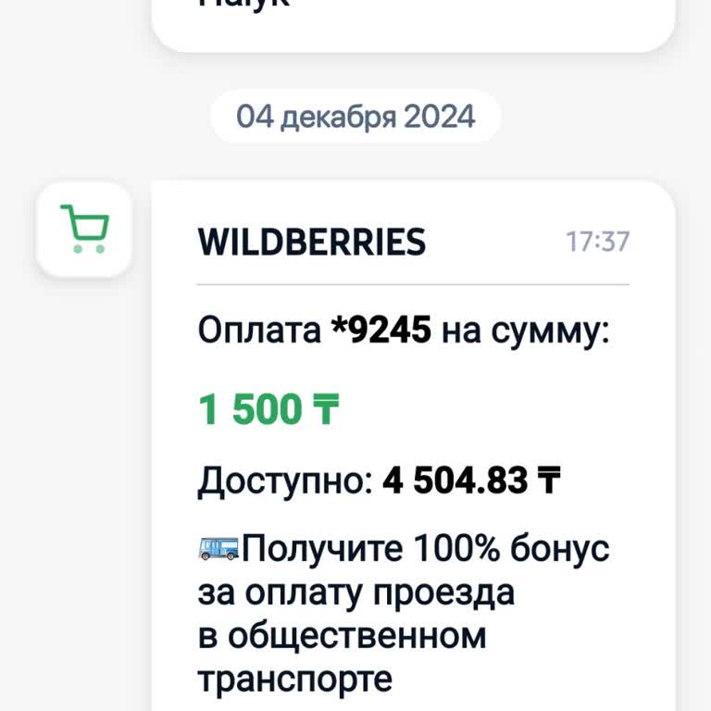
Task: Click the green 1 500 amount
Action: click(x=249, y=409)
